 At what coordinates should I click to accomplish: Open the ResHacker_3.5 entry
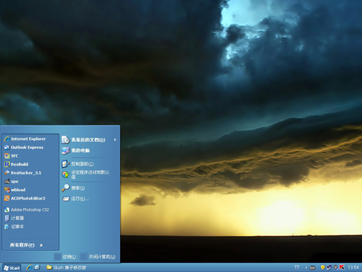pyautogui.click(x=23, y=173)
